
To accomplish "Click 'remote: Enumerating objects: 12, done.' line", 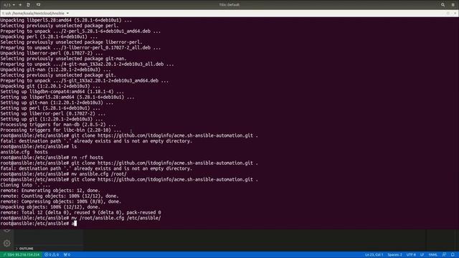I will click(50, 191).
